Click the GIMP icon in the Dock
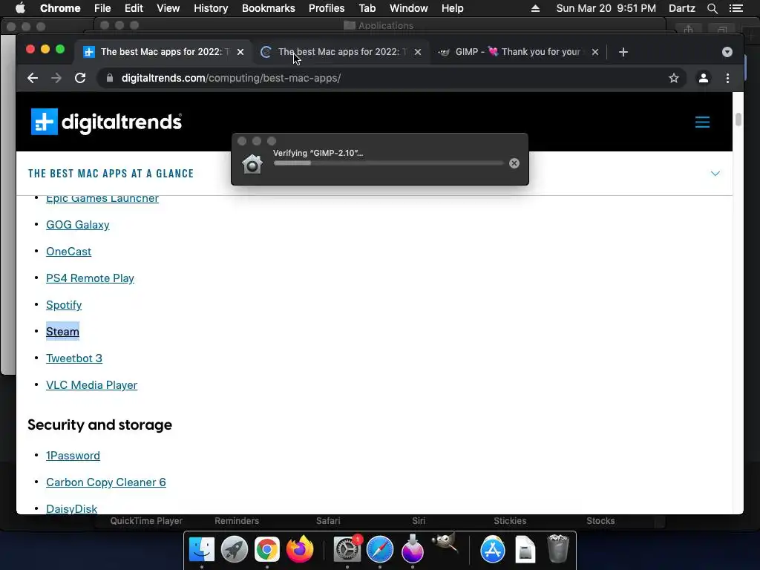760x570 pixels. pos(445,543)
